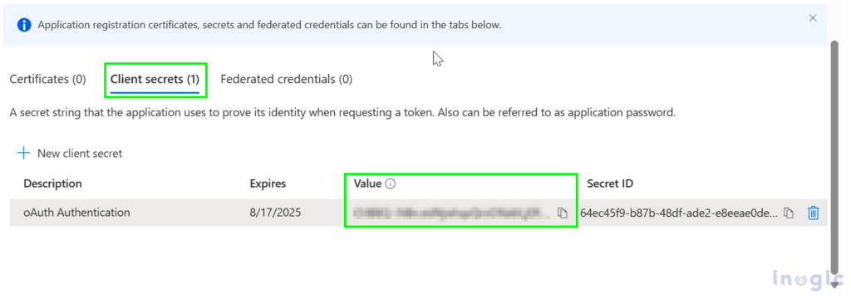
Task: Click the info icon next to Value
Action: tap(390, 184)
